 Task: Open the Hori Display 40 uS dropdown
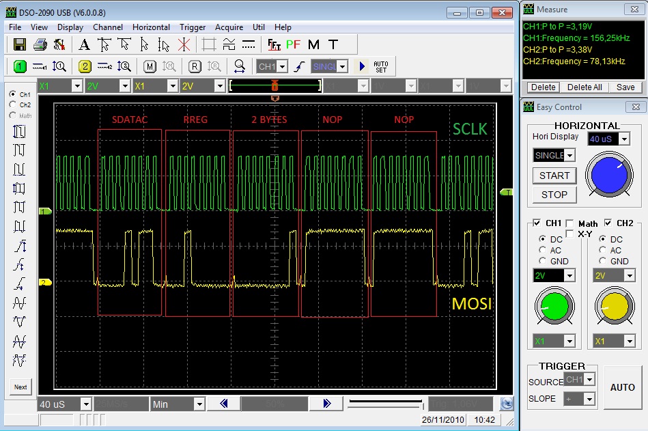pos(624,139)
